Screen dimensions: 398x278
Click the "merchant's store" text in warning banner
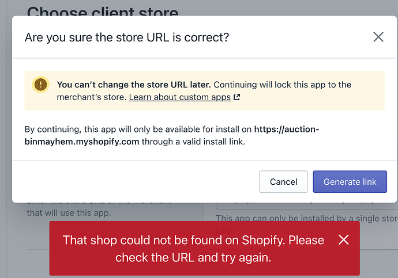tap(91, 97)
